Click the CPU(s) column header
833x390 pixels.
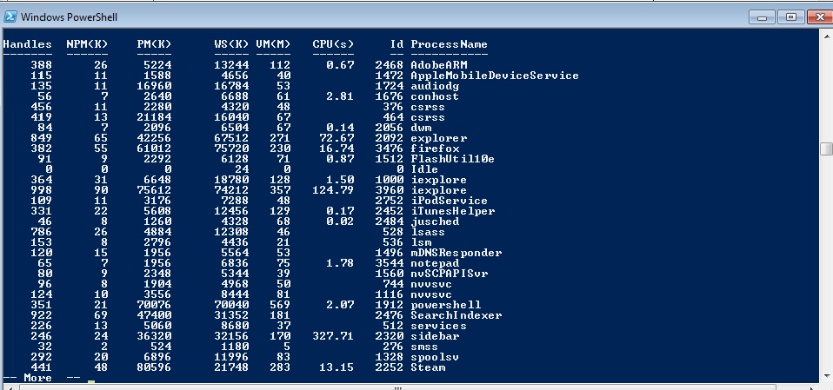coord(333,44)
